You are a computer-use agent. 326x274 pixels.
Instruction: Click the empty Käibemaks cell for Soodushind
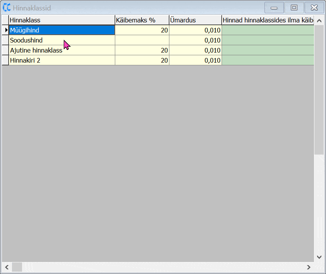142,40
